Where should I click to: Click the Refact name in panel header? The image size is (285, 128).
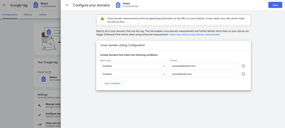coord(127,3)
